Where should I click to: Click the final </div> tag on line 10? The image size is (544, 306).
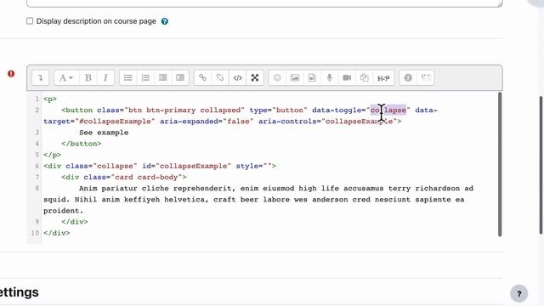57,233
